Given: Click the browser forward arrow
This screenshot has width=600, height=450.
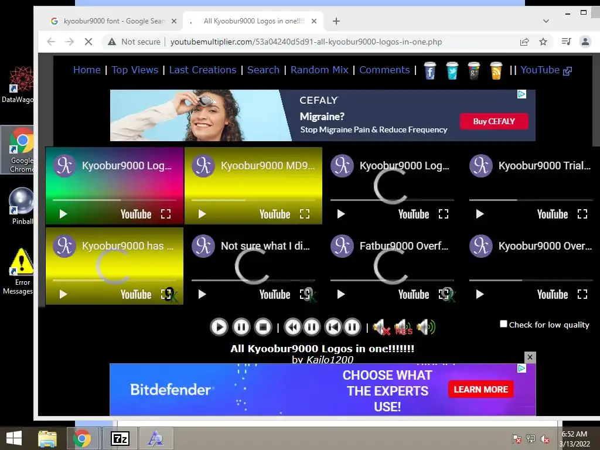Looking at the screenshot, I should [x=70, y=42].
